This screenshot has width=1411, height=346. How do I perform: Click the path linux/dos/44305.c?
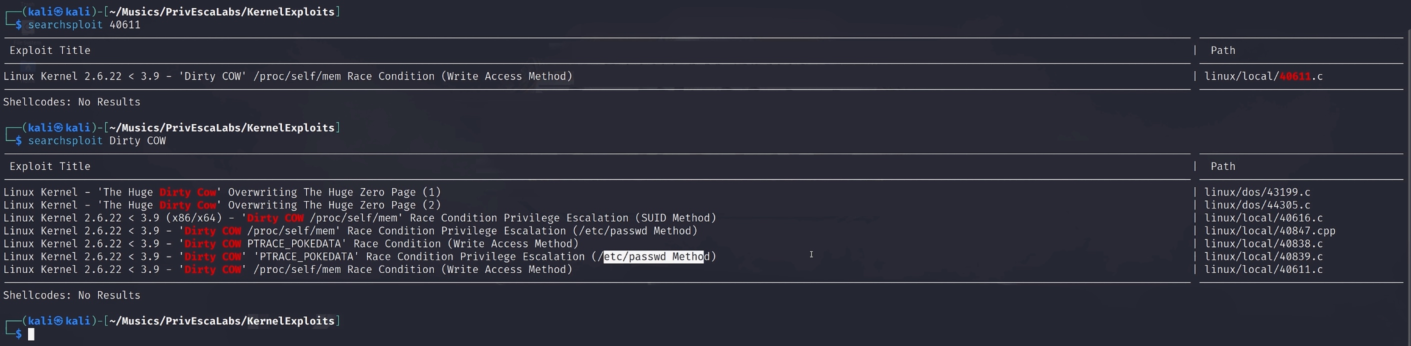1257,205
